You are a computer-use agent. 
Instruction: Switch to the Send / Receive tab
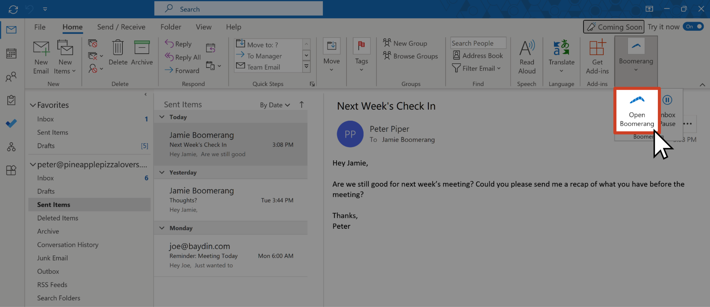click(121, 27)
